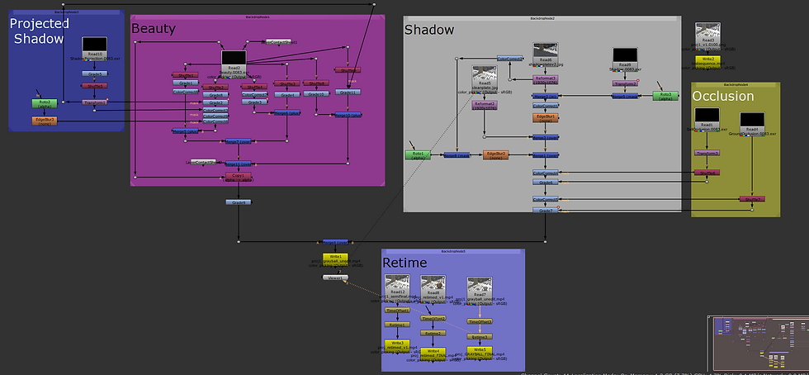Select the TimeOffset1 node
The width and height of the screenshot is (809, 375).
click(397, 311)
